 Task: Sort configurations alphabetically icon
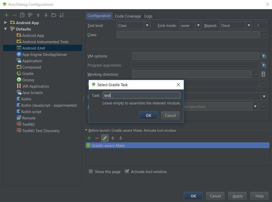(x=62, y=15)
